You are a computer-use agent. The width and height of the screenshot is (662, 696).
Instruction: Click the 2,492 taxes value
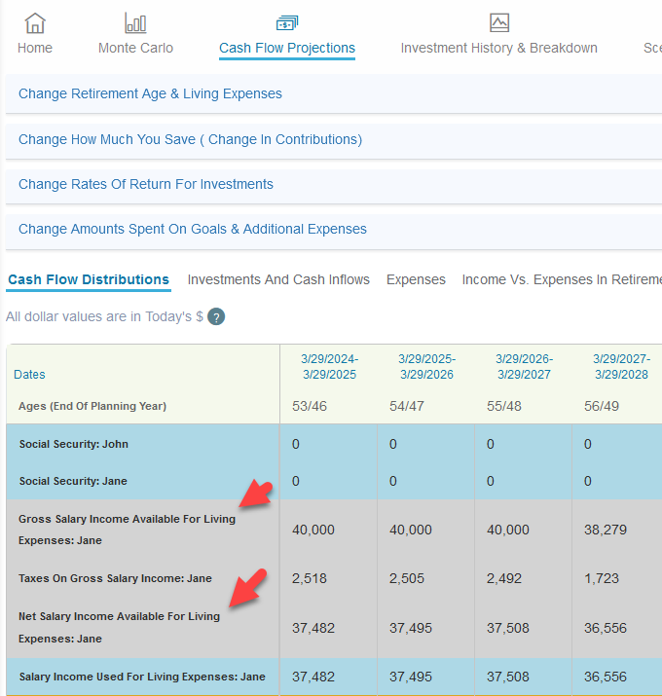(x=504, y=578)
